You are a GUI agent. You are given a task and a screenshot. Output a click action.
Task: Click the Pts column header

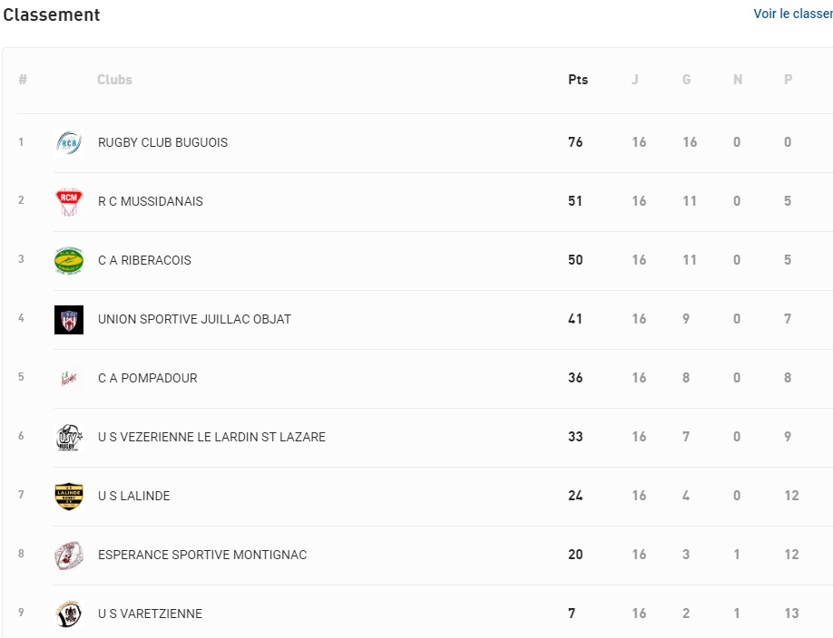pyautogui.click(x=578, y=80)
